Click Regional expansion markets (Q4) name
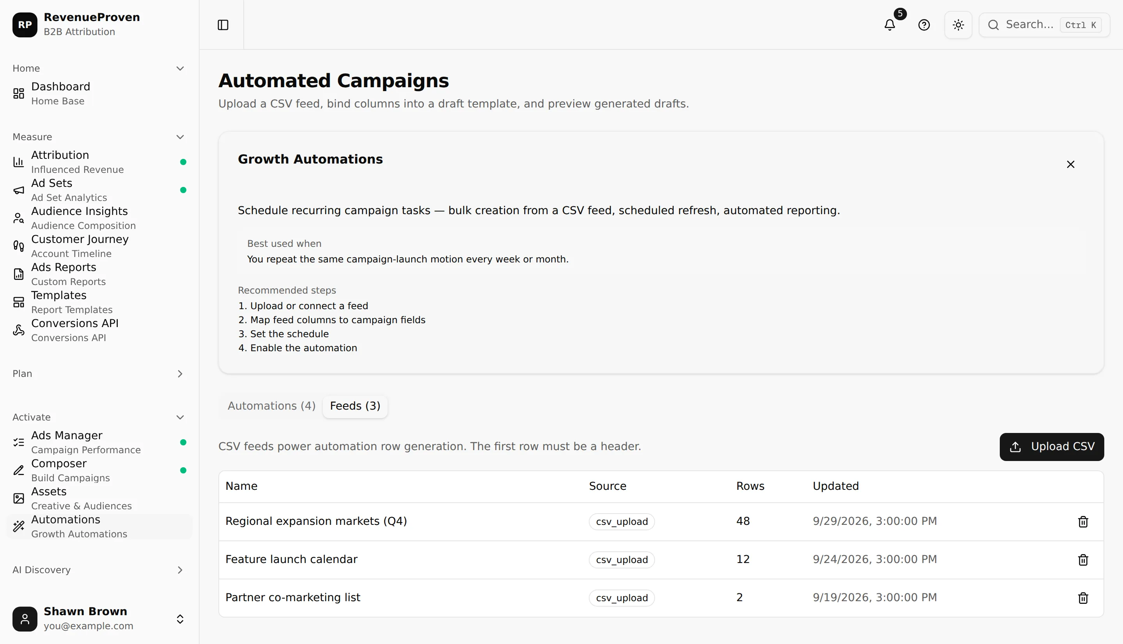This screenshot has height=644, width=1123. click(316, 521)
